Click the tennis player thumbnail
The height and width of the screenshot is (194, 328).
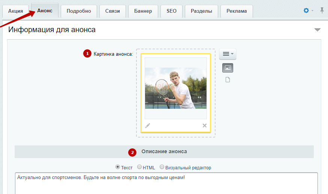coord(176,88)
